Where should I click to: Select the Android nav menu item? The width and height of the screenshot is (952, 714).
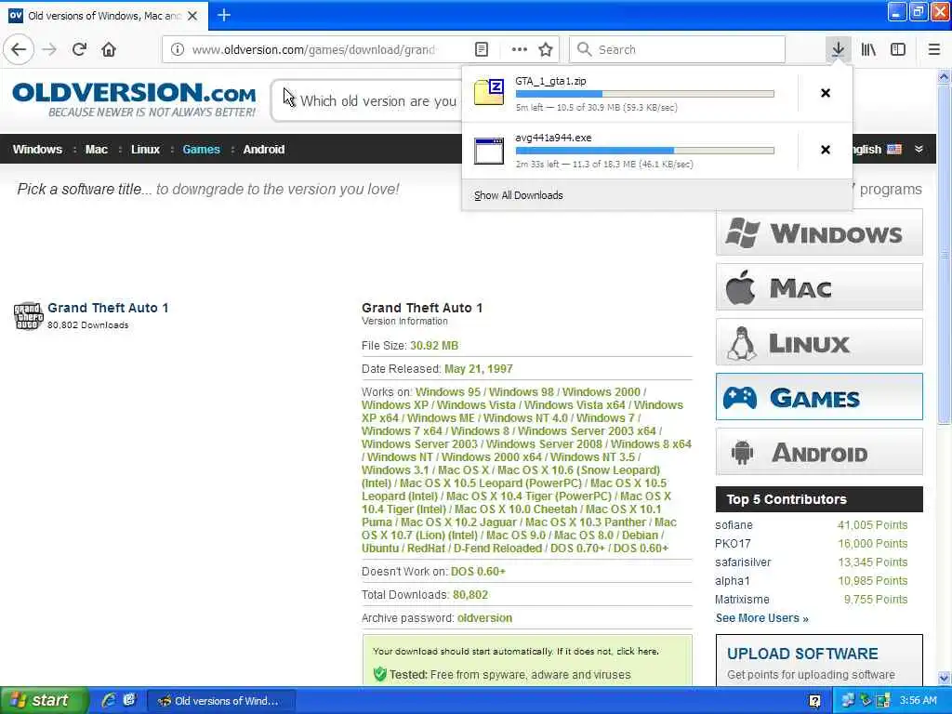(263, 150)
